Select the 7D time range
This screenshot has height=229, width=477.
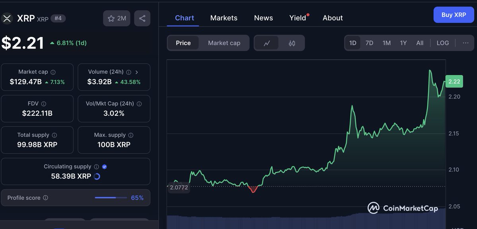(x=369, y=43)
